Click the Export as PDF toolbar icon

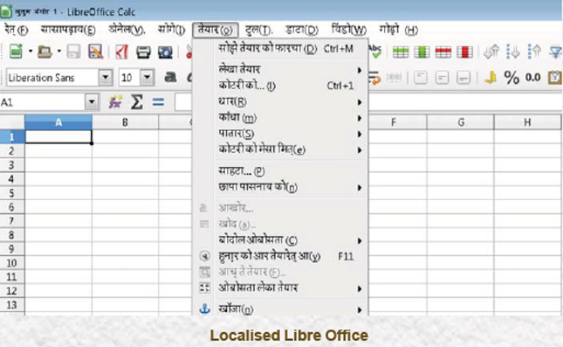click(121, 52)
